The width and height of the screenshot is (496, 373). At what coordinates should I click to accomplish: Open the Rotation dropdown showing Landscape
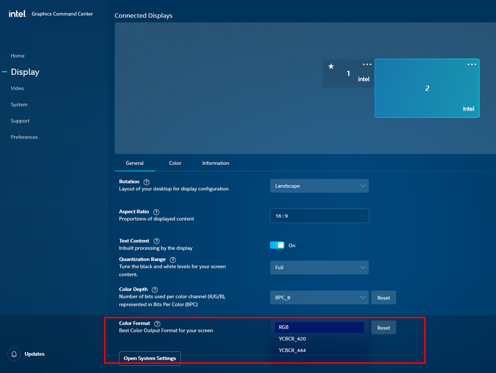(319, 185)
